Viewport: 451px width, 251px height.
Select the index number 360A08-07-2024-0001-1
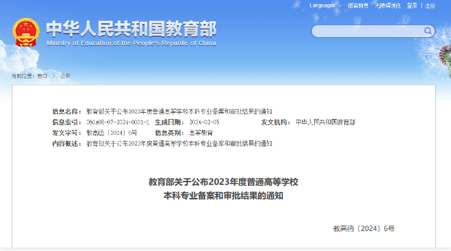pos(118,122)
